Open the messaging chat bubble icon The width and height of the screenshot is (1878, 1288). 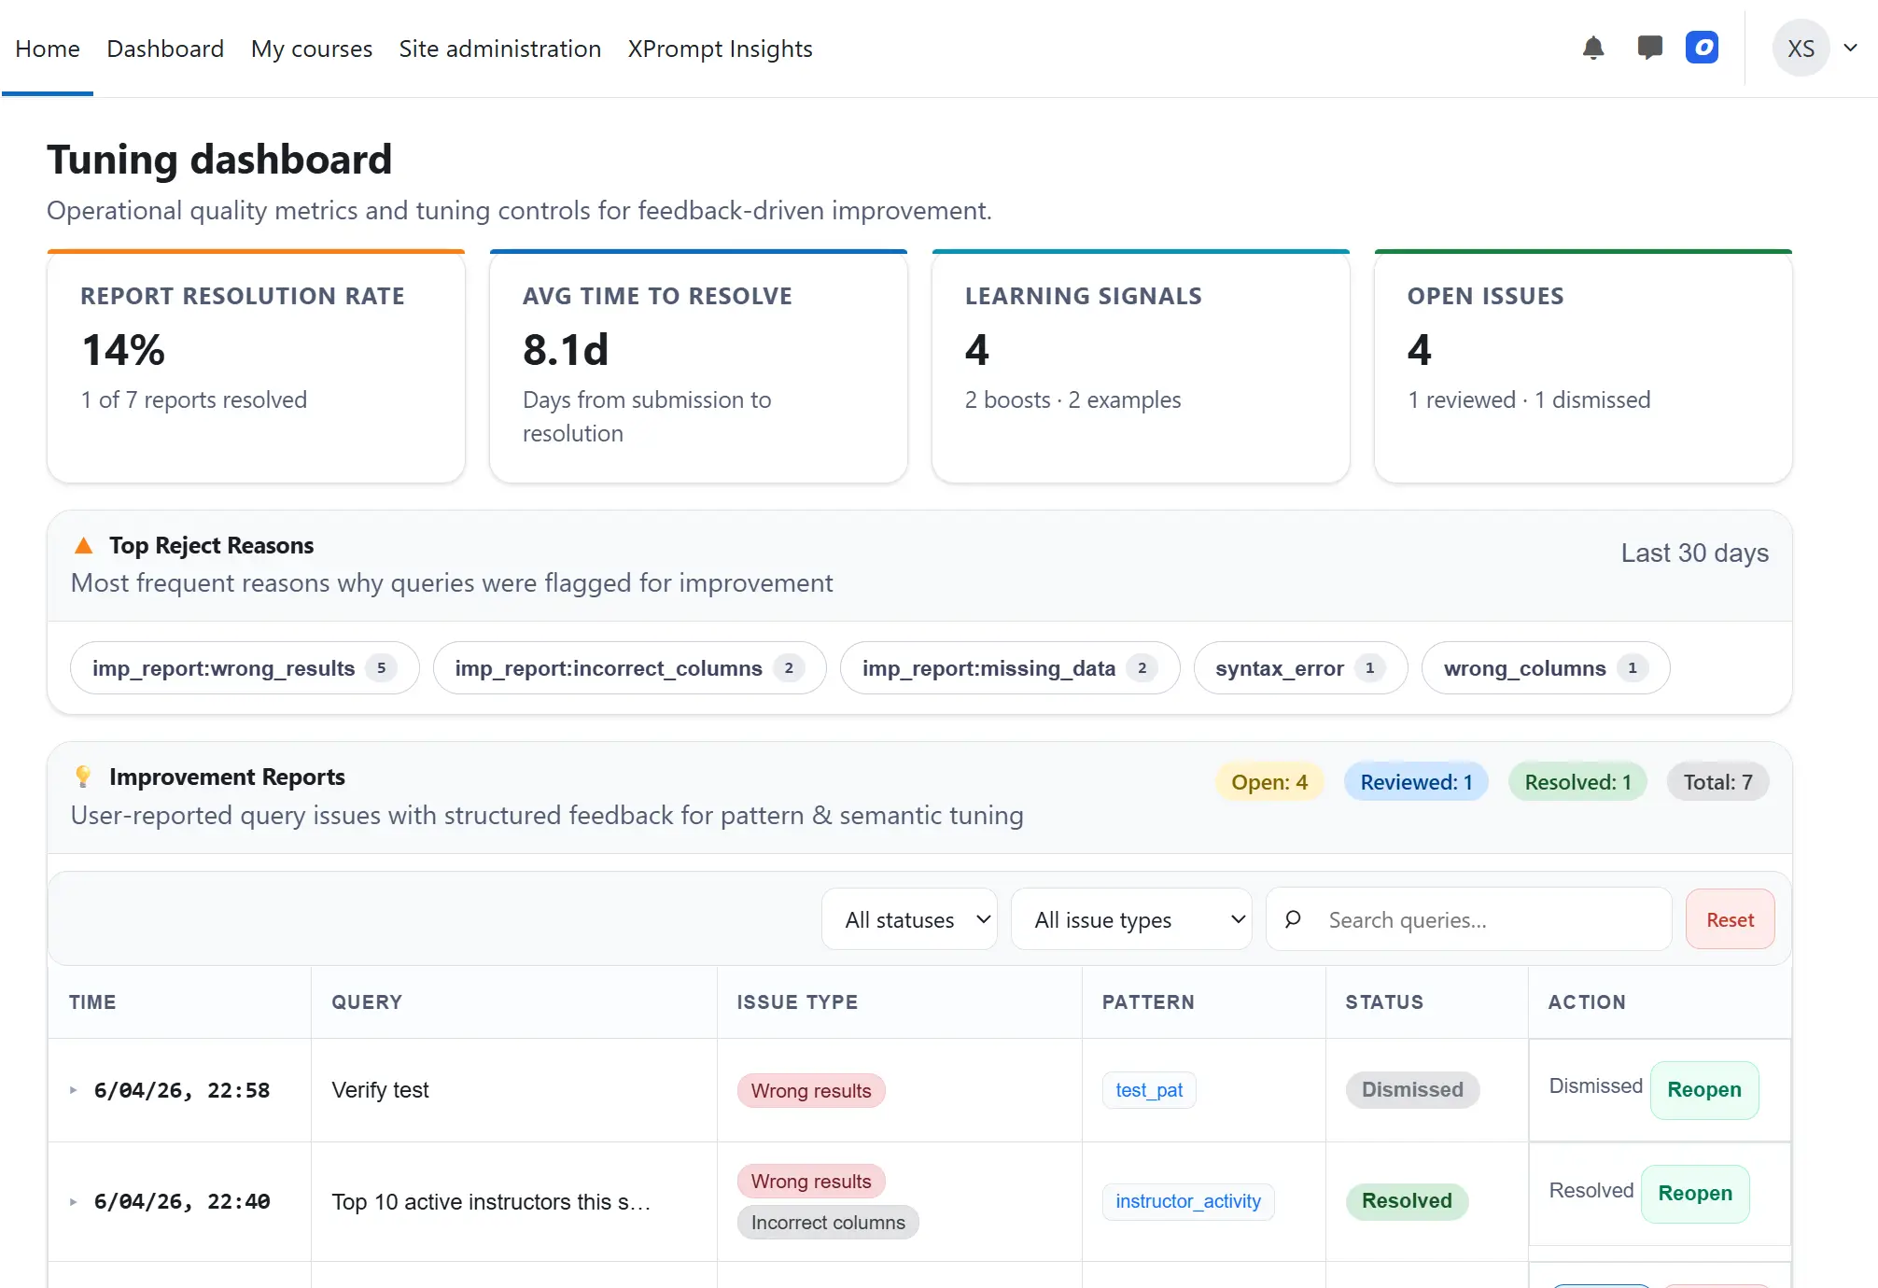(1649, 48)
